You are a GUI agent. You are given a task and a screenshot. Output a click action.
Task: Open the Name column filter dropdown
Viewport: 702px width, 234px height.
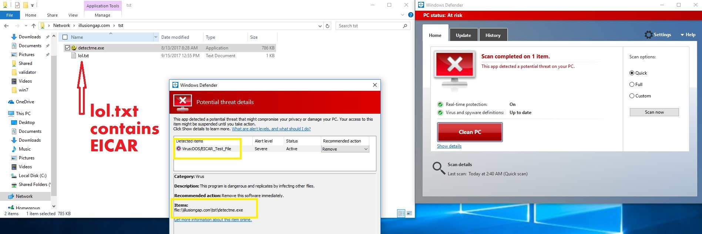click(155, 37)
